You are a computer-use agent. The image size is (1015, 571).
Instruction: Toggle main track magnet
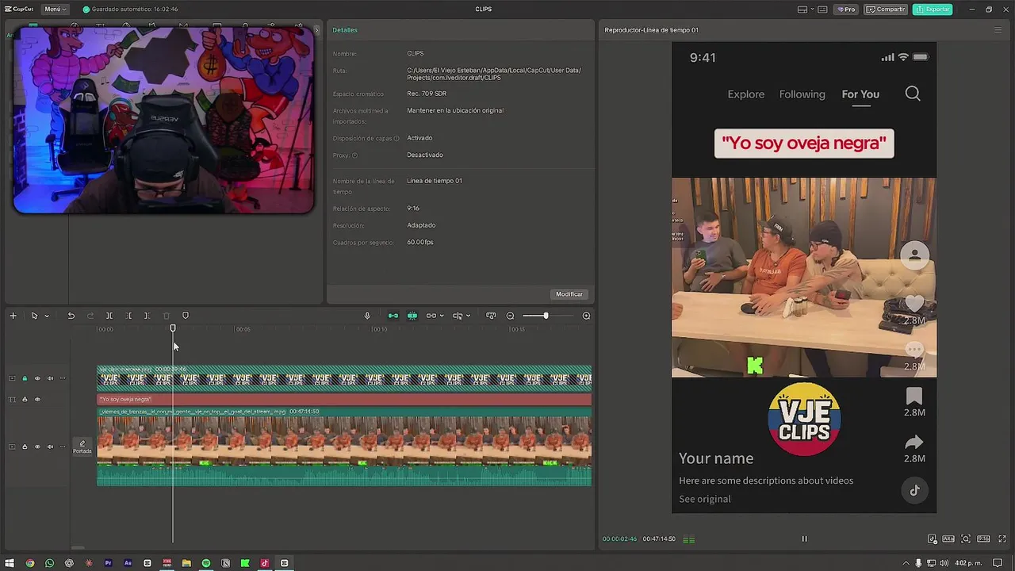click(393, 316)
